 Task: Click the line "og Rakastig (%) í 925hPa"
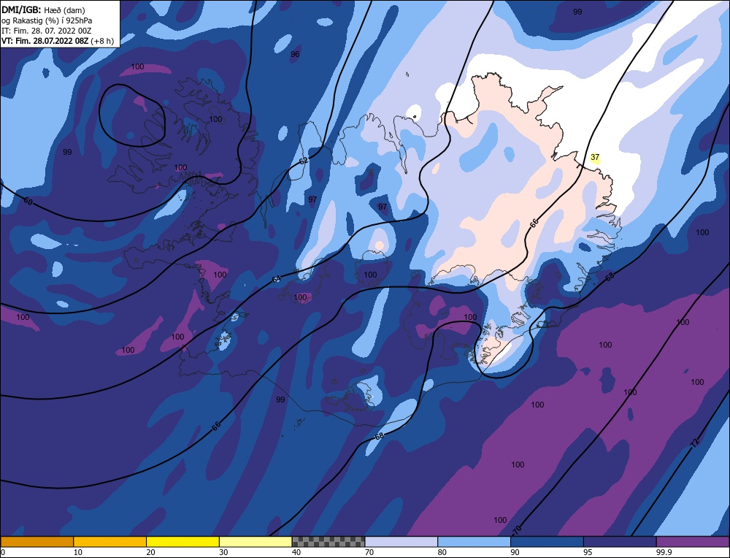click(47, 20)
